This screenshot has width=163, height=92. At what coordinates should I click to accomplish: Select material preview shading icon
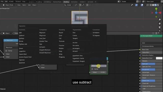pyautogui.click(x=155, y=5)
